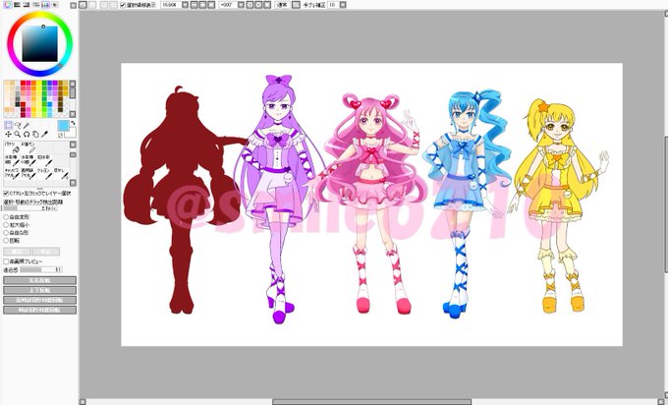This screenshot has height=405, width=668.
Task: Click the color panel collapse button at top right
Action: 73,6
